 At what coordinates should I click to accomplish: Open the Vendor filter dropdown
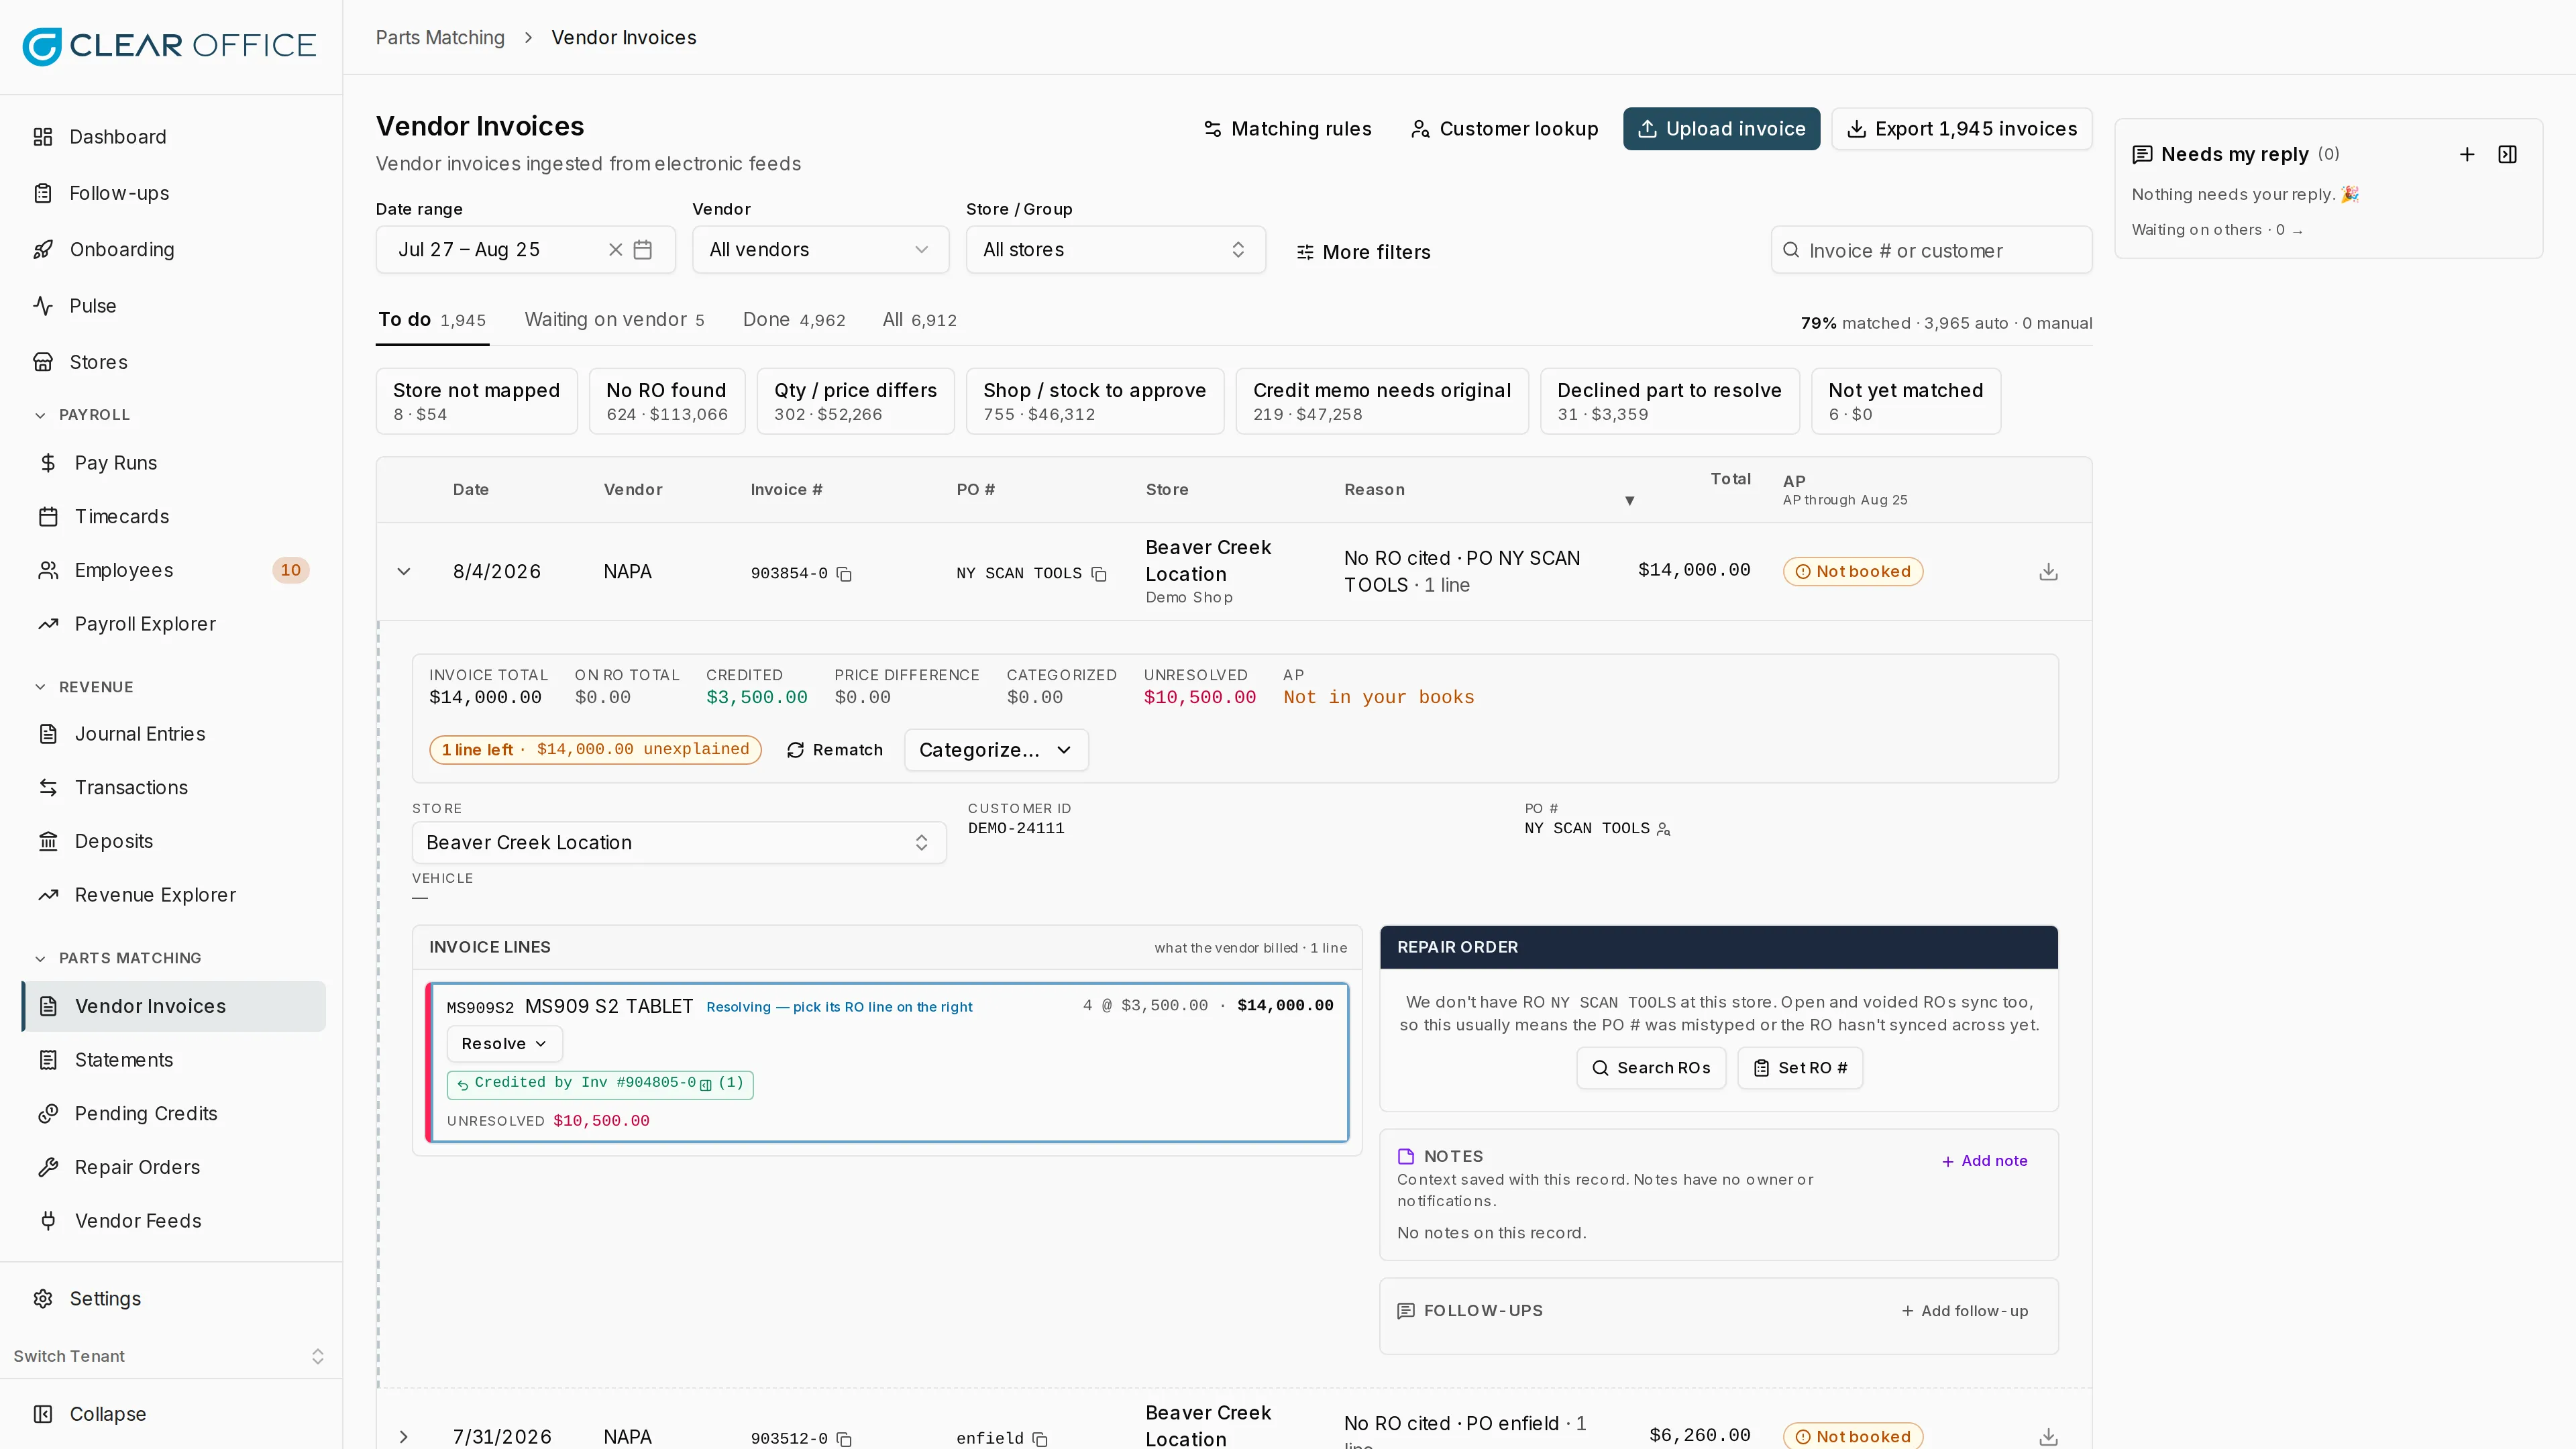pos(820,250)
